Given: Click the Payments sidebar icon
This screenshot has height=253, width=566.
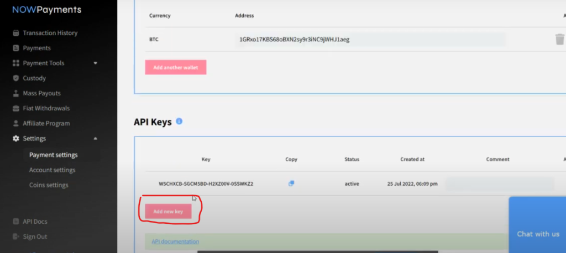Looking at the screenshot, I should (x=16, y=48).
